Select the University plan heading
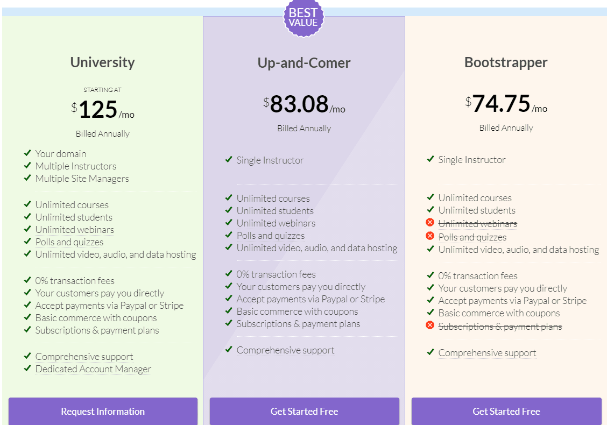 click(x=102, y=62)
